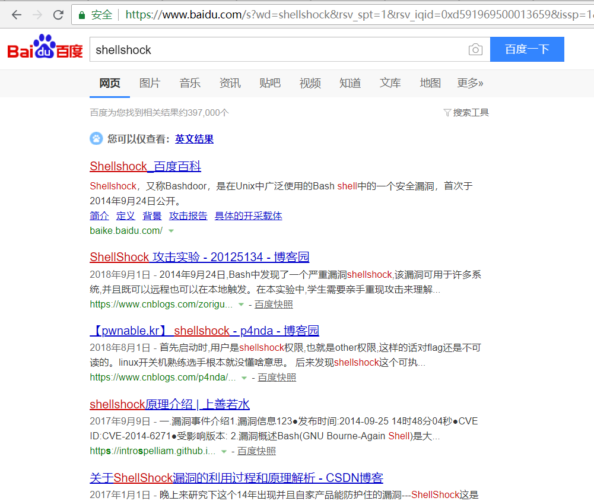The width and height of the screenshot is (594, 501).
Task: Click the browser address bar URL
Action: click(x=360, y=15)
